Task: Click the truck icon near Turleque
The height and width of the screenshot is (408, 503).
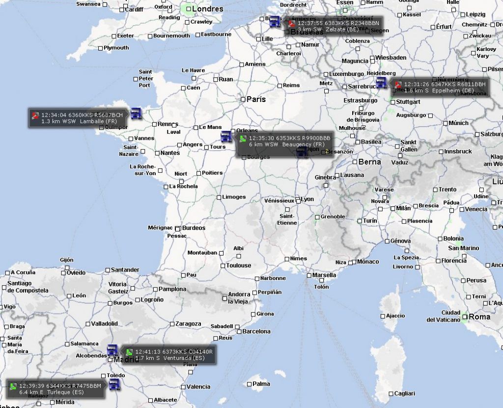Action: 114,384
